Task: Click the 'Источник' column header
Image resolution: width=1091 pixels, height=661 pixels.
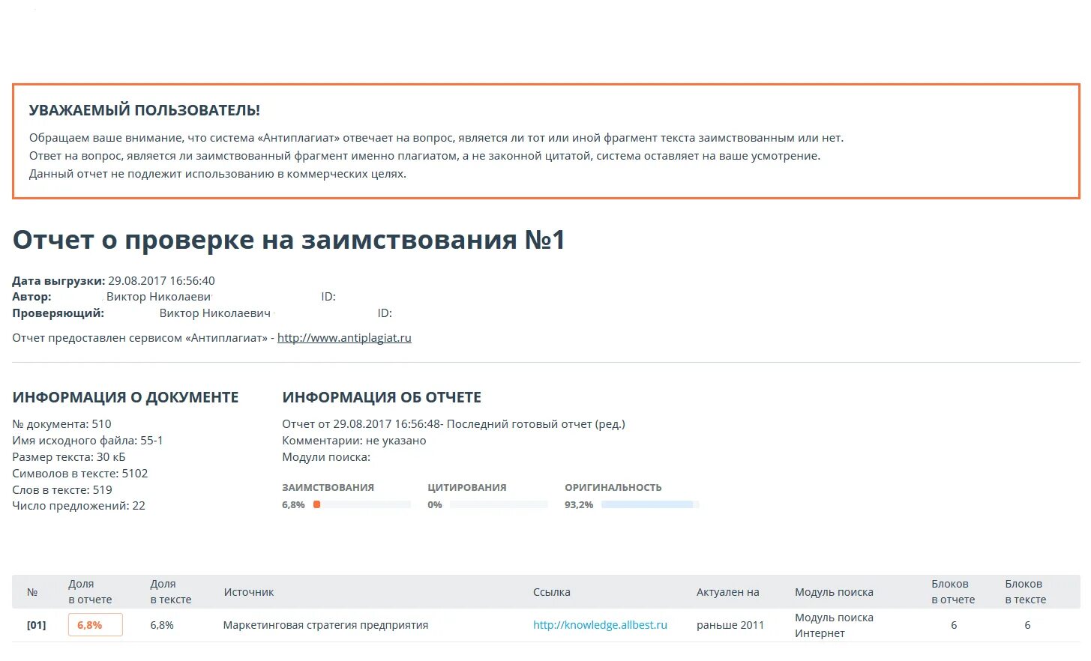Action: [x=249, y=592]
